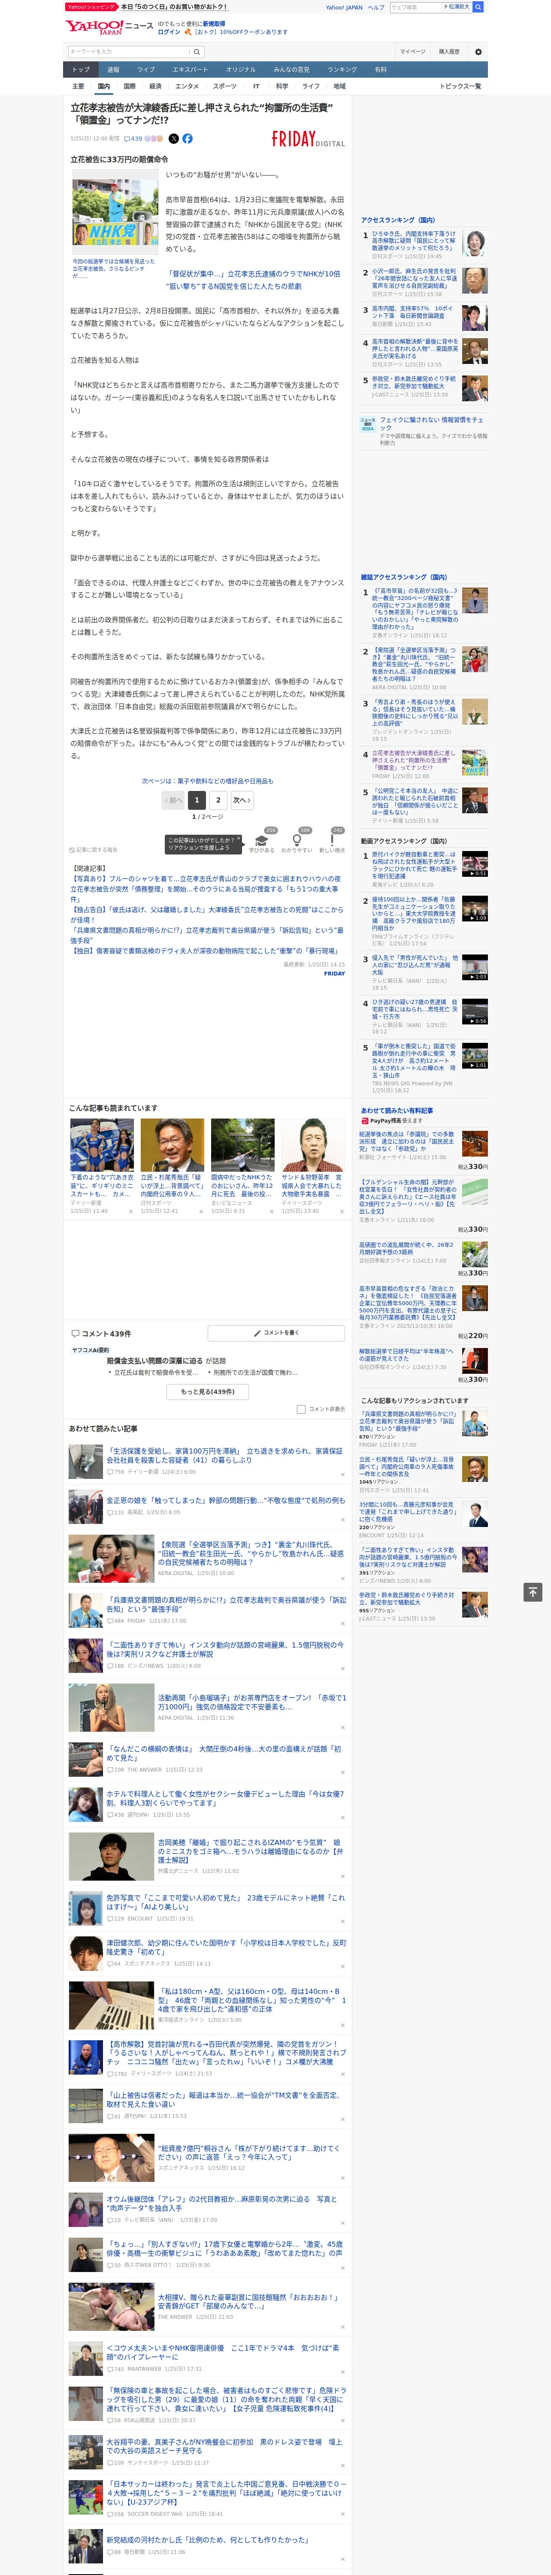Click the もっと見る(439件) button

pyautogui.click(x=208, y=1391)
